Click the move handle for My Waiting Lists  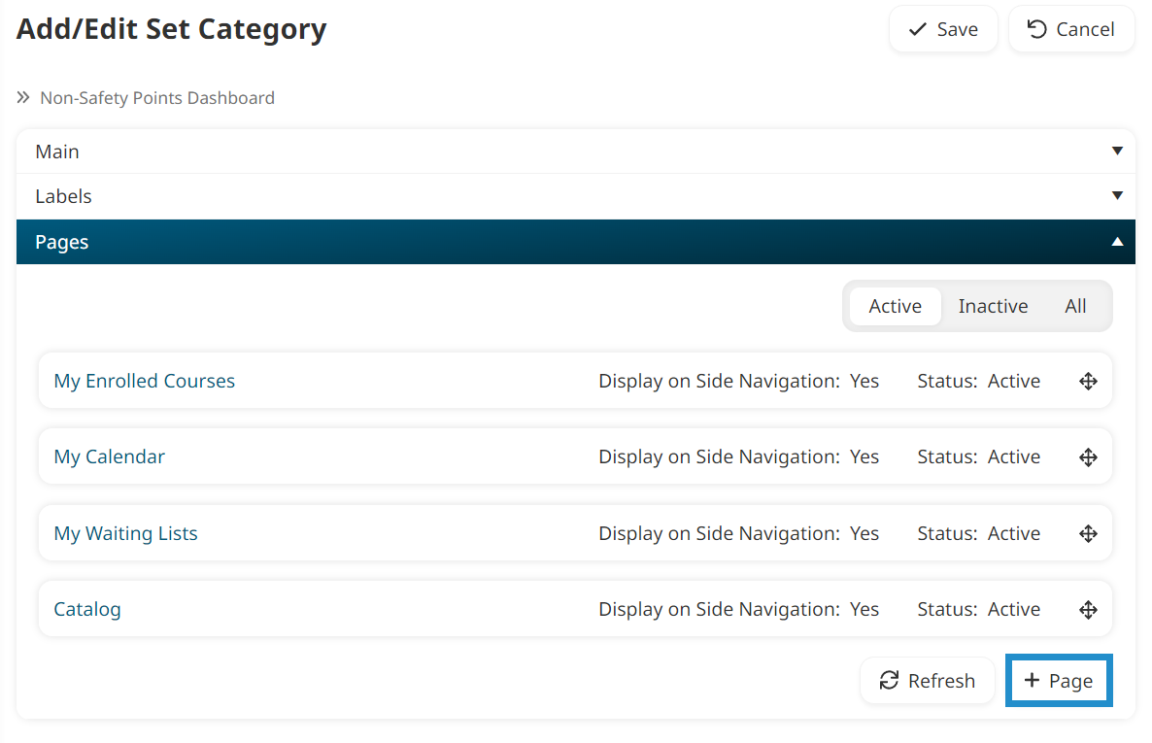pyautogui.click(x=1088, y=532)
